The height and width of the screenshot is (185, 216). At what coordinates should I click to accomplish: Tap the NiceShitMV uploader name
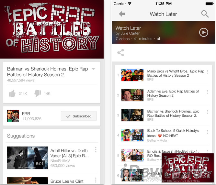pos(60,161)
